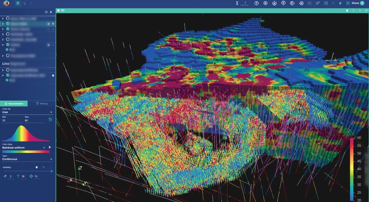Expand the first row under Line header
This screenshot has width=369, height=202.
coord(3,70)
